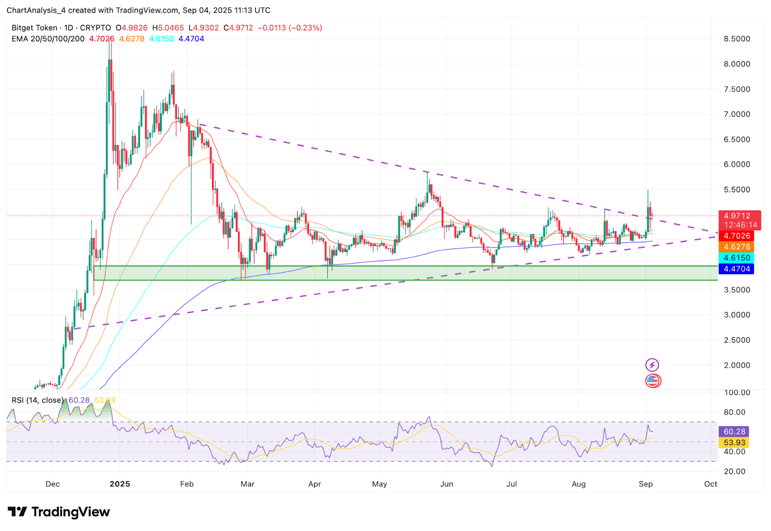Expand the CRYPTO exchange label options

tap(94, 27)
